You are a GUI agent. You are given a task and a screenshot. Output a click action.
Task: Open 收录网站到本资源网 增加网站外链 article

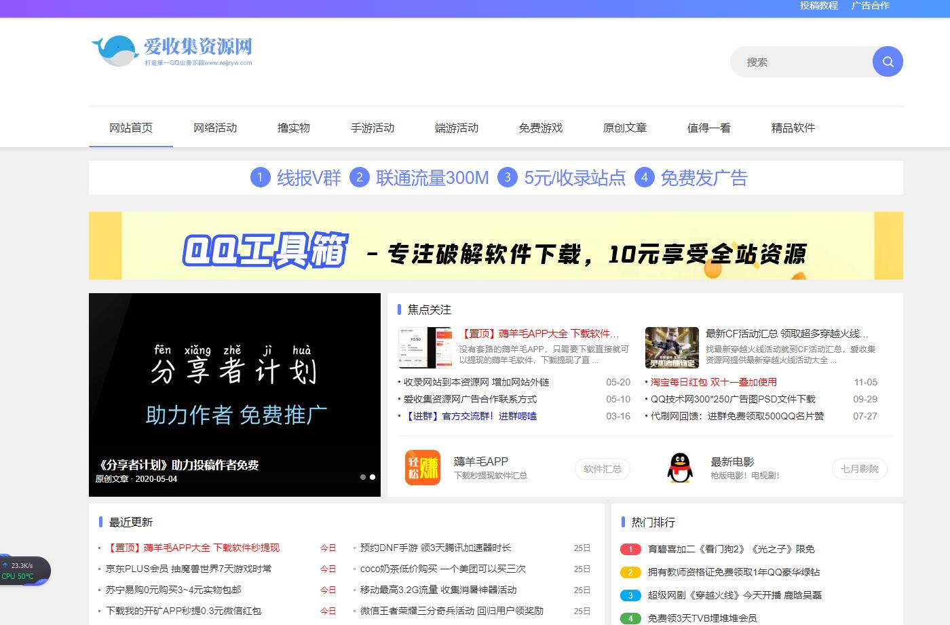476,382
